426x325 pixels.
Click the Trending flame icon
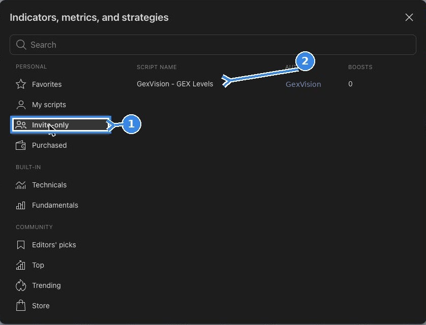pos(21,285)
